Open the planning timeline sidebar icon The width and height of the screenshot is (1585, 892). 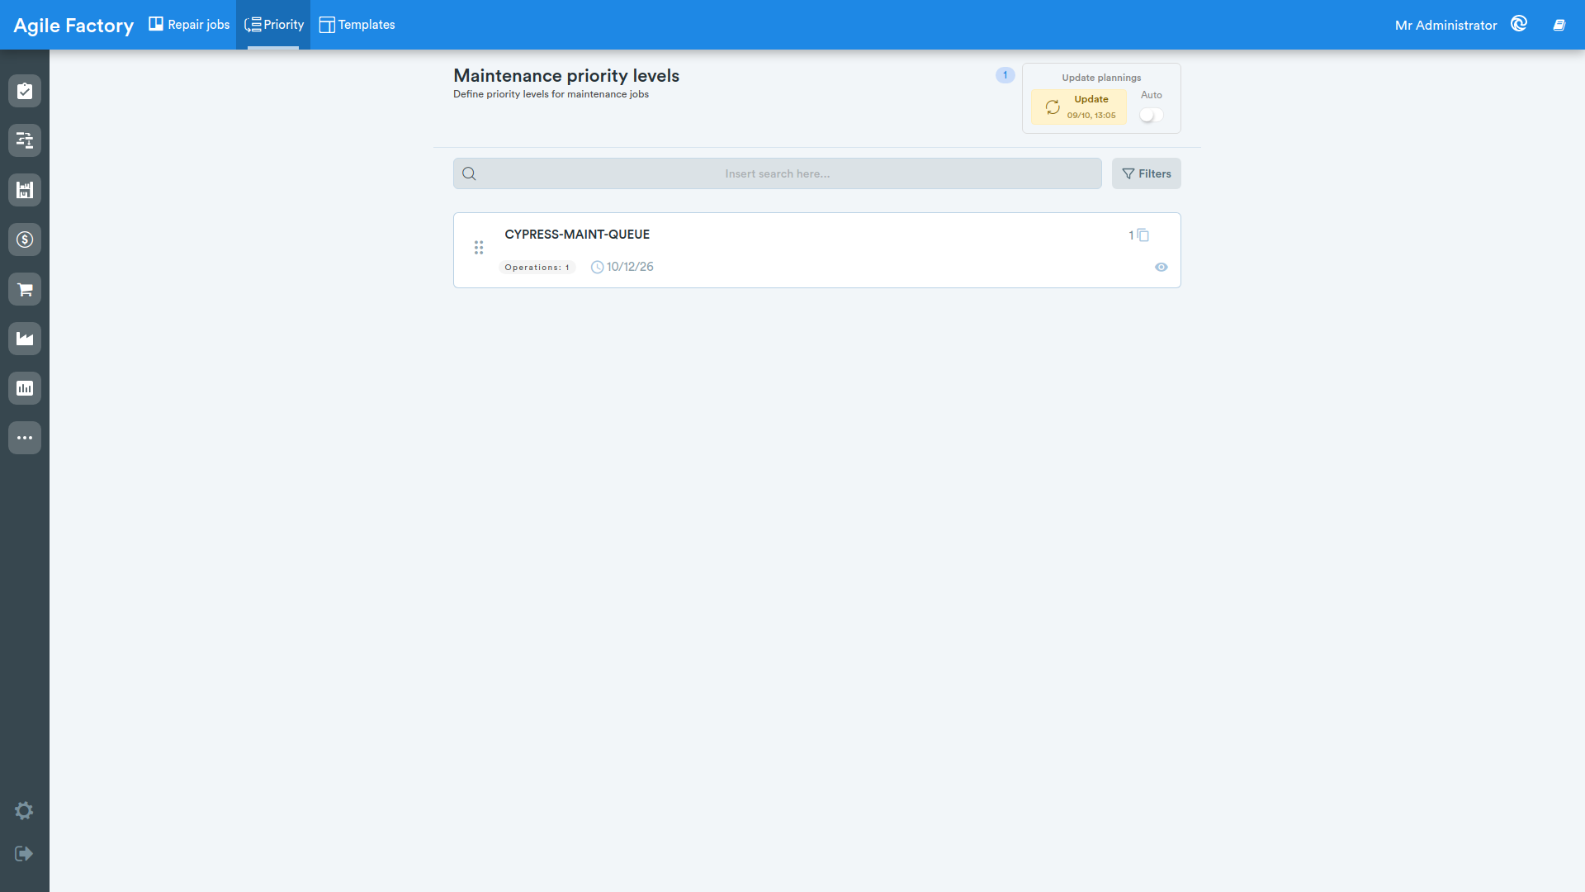(x=25, y=140)
